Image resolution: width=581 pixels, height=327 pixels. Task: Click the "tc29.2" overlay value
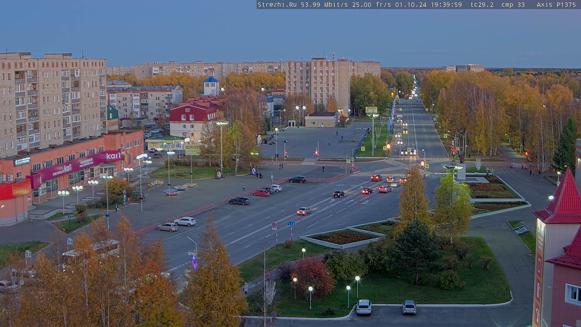pyautogui.click(x=482, y=5)
